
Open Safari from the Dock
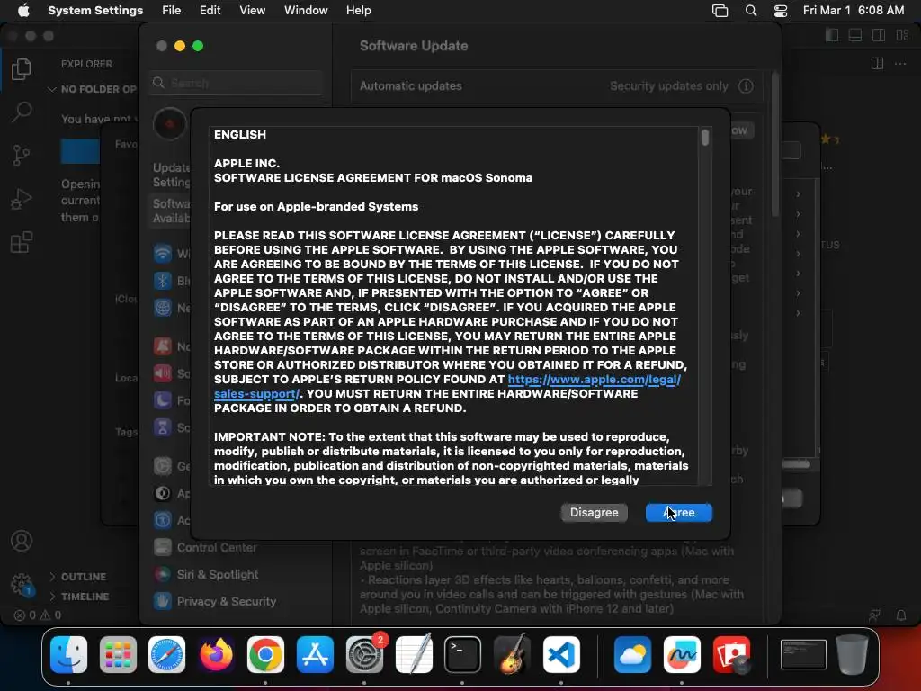coord(166,655)
